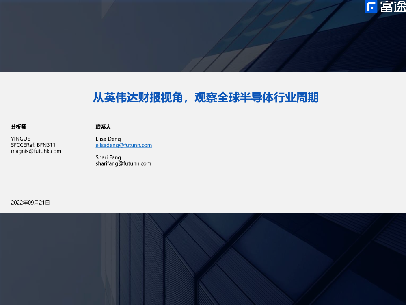Select contact name Shari Fang
406x305 pixels.
[x=108, y=157]
